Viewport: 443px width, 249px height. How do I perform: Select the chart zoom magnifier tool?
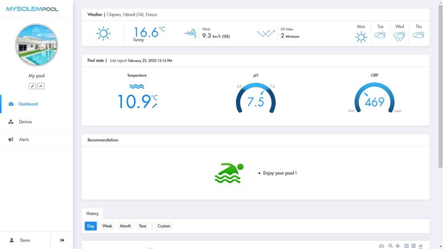391,246
